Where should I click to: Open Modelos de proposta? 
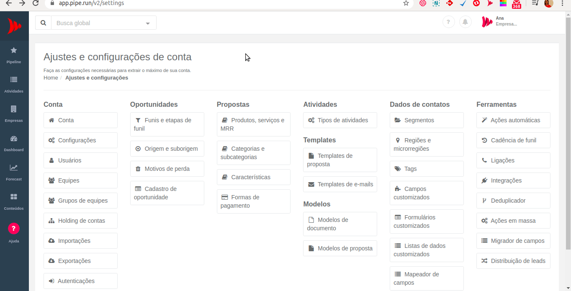pyautogui.click(x=340, y=248)
